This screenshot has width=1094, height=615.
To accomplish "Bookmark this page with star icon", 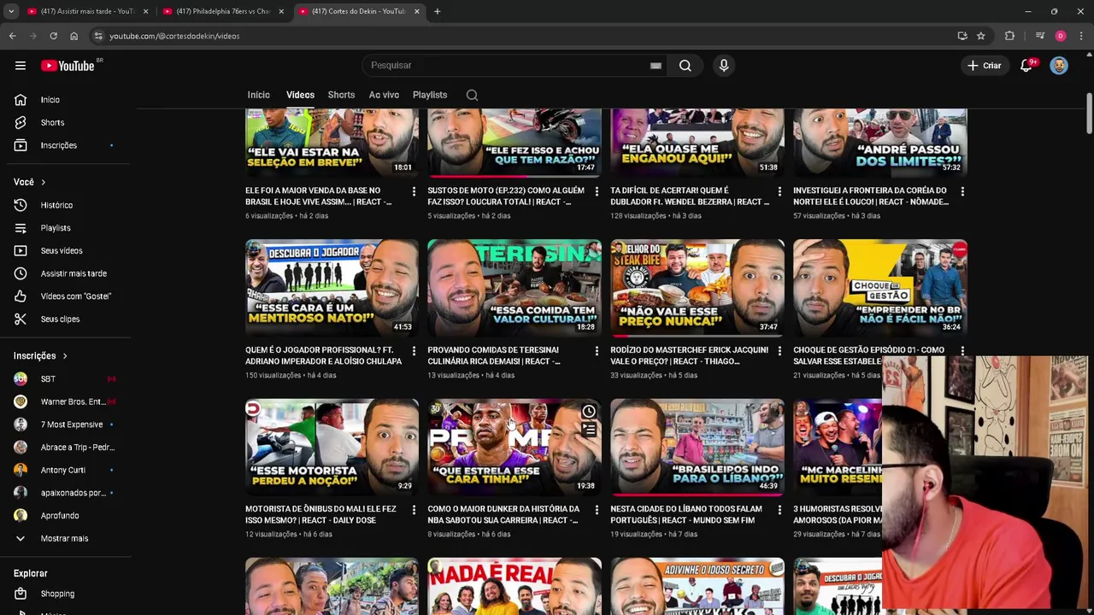I will pos(981,36).
